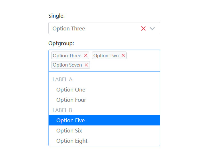Choose Option Eight at list bottom
Viewport: 208px width, 160px height.
coord(72,141)
